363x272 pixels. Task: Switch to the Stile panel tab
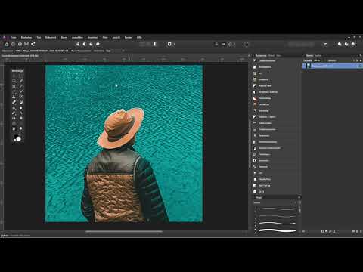(x=278, y=56)
